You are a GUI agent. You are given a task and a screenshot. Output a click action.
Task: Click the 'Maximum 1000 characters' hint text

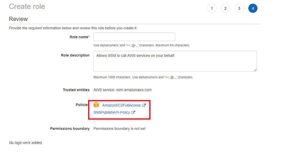pyautogui.click(x=113, y=77)
